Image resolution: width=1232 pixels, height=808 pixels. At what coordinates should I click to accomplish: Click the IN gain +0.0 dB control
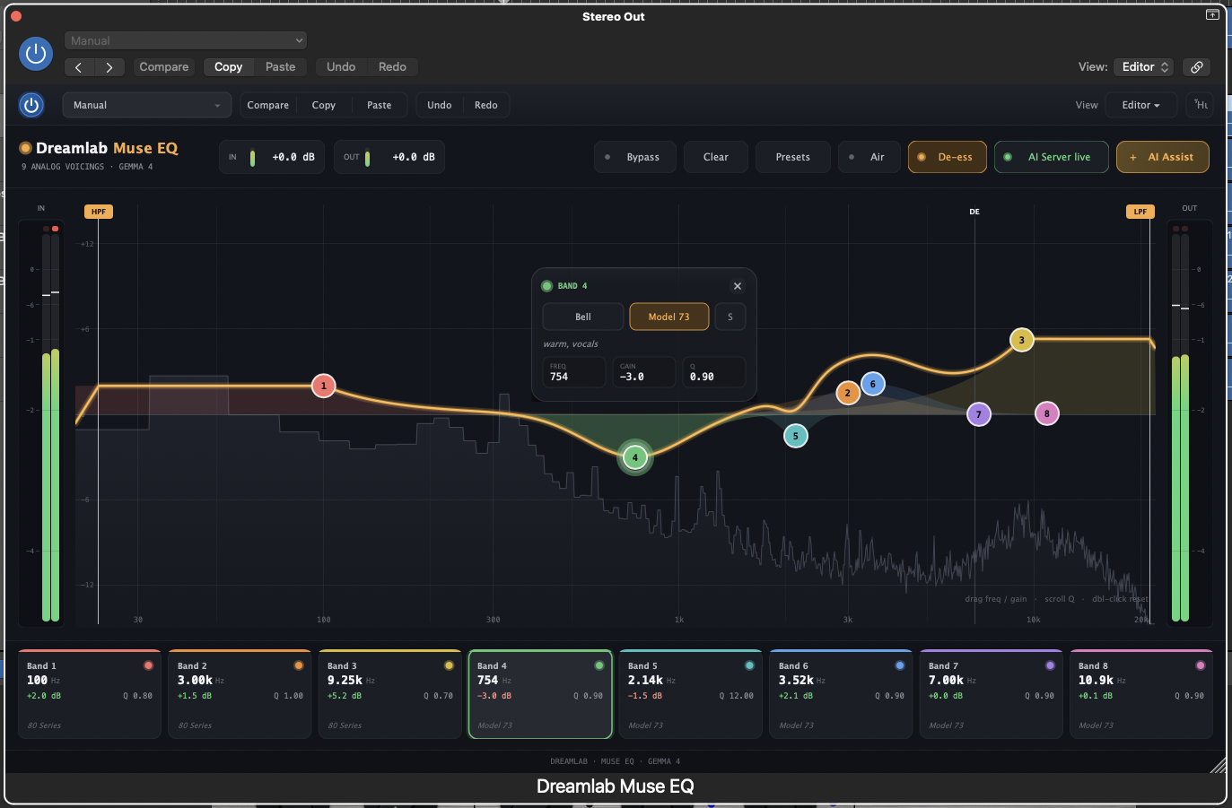(x=273, y=157)
